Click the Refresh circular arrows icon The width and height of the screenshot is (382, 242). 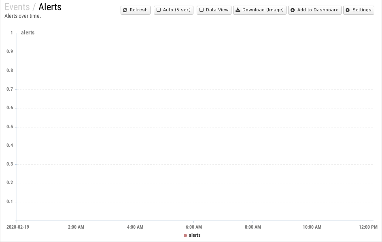[125, 10]
